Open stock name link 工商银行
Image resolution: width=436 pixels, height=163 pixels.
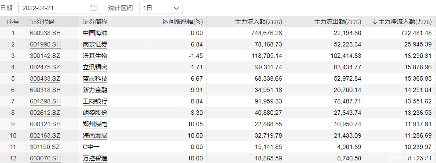click(x=95, y=102)
